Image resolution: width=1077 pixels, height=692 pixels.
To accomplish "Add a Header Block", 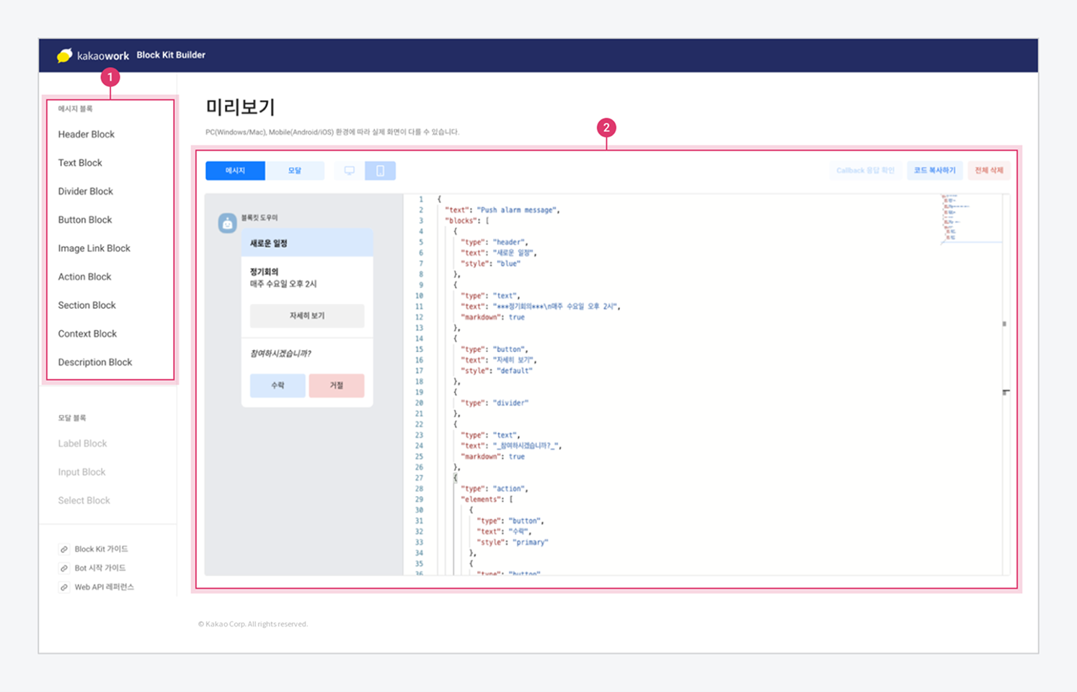I will 87,135.
